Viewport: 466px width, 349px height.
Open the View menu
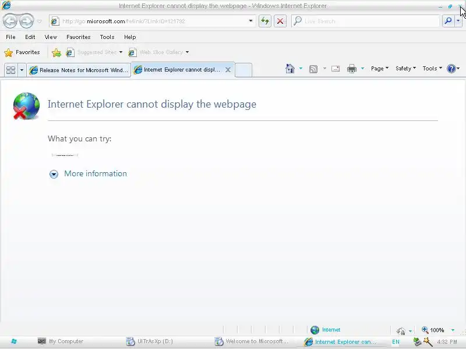coord(51,37)
